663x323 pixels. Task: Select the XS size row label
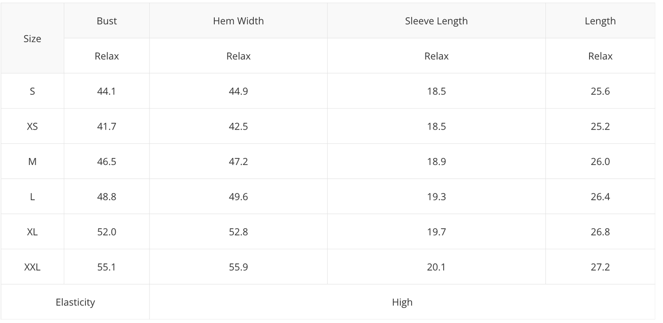[32, 126]
